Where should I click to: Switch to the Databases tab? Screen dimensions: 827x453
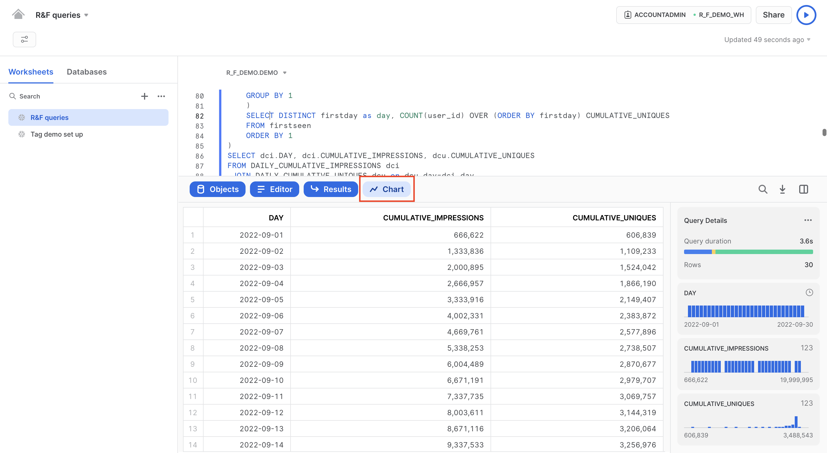click(x=87, y=72)
